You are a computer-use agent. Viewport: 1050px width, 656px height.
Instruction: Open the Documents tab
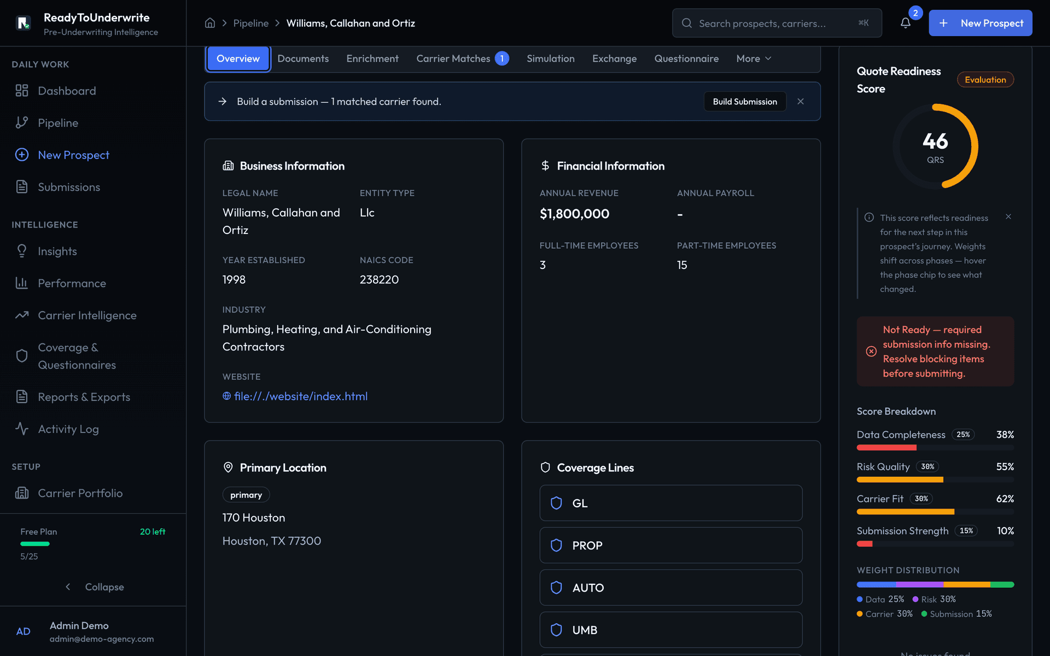pos(303,58)
